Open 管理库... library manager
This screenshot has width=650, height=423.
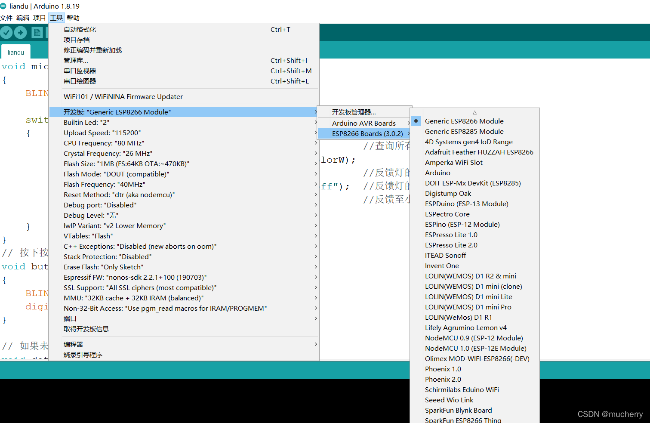click(184, 60)
